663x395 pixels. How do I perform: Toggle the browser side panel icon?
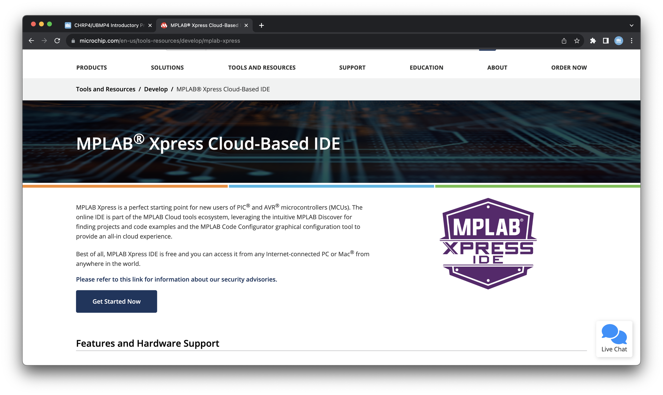(606, 41)
